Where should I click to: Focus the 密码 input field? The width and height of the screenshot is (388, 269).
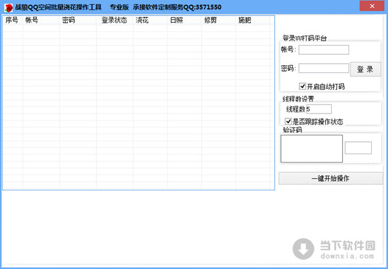point(324,68)
